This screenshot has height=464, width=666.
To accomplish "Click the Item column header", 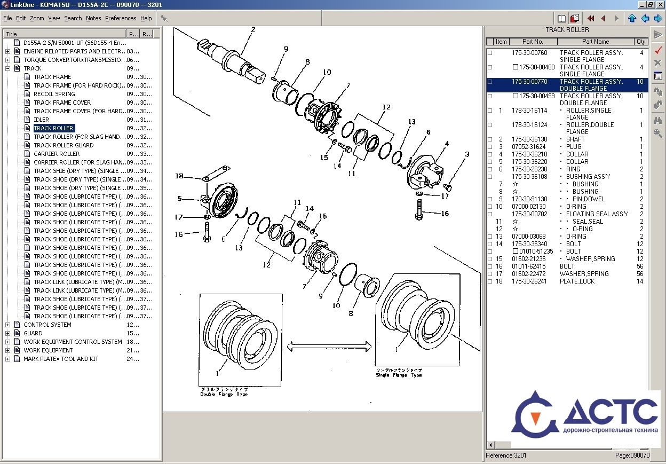I will pos(501,42).
